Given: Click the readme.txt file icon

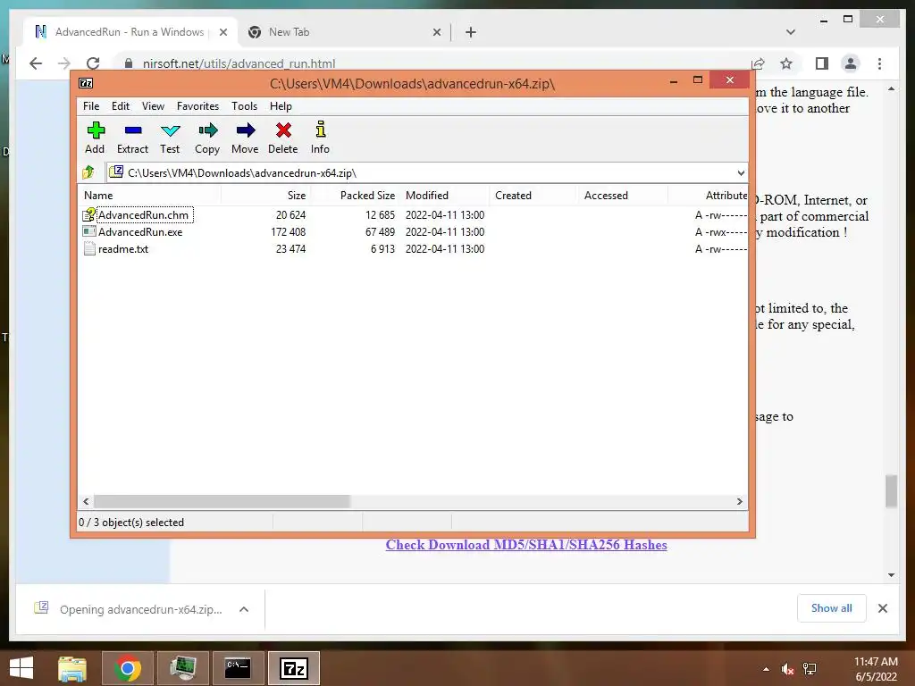Looking at the screenshot, I should pyautogui.click(x=88, y=248).
